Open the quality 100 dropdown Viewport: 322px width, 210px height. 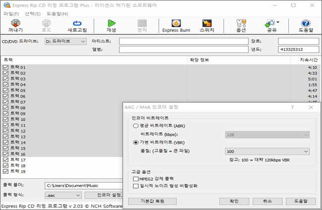pos(267,152)
